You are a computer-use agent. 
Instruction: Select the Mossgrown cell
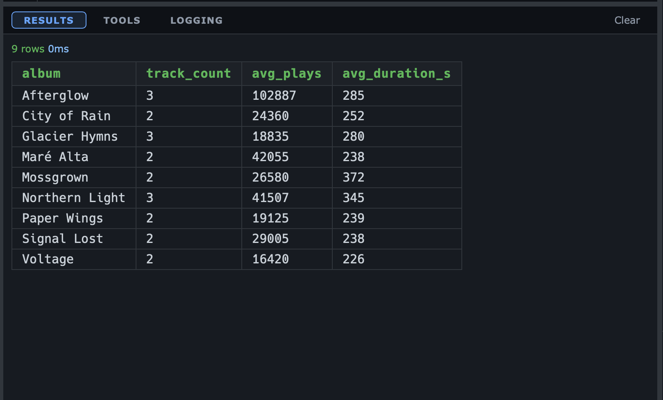coord(74,178)
